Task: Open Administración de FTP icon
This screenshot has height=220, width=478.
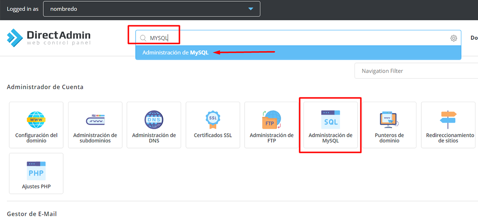Action: [x=272, y=120]
